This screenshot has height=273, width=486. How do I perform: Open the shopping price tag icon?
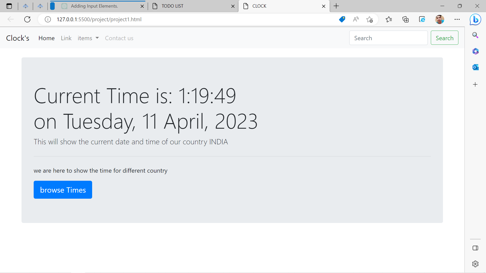tap(342, 19)
